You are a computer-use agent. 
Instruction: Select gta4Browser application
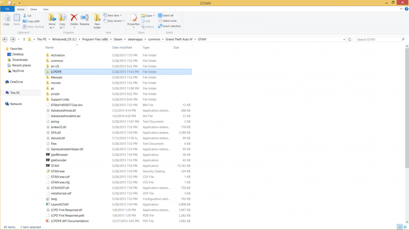118,155
